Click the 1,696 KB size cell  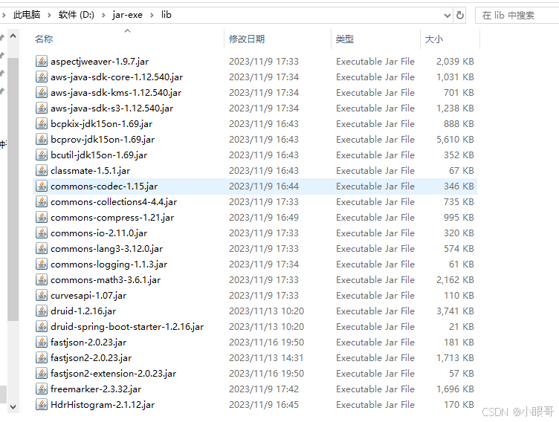pyautogui.click(x=455, y=389)
